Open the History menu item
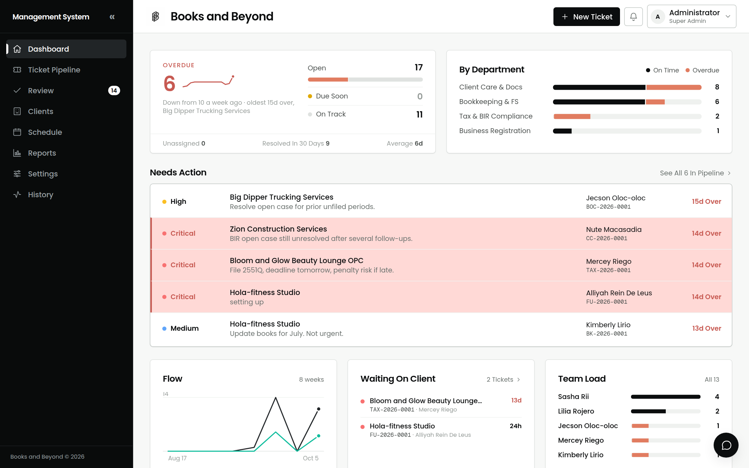Screen dimensions: 749x468 click(66, 194)
